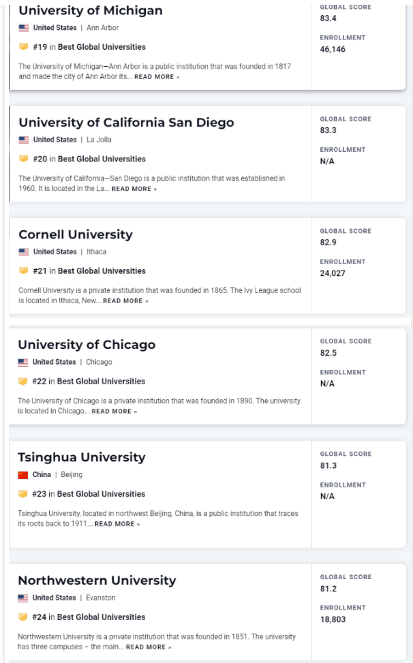Open the Cornell University title link
This screenshot has width=413, height=663.
(76, 234)
